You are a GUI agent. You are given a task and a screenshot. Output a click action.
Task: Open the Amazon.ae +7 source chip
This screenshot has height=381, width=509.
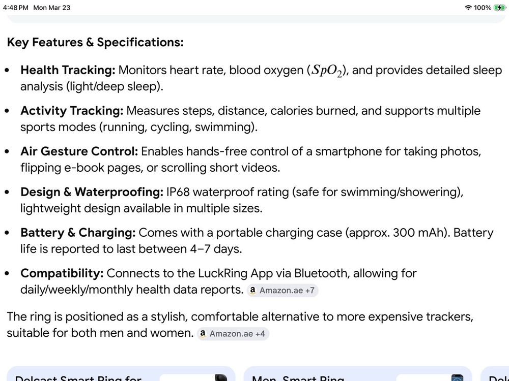[x=283, y=291]
